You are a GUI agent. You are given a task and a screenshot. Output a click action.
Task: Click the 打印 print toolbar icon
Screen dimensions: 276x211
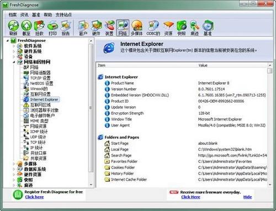tap(52, 28)
